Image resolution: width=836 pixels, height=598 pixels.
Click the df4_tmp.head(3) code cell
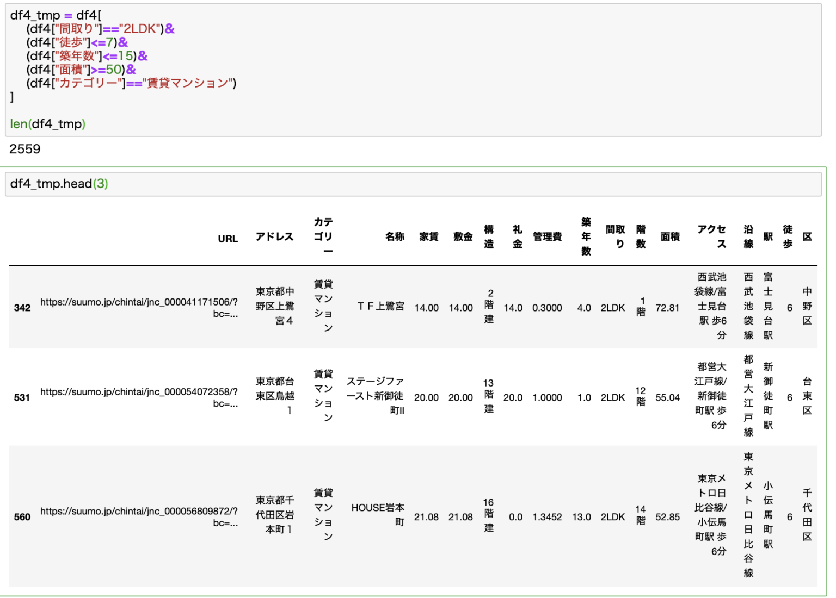point(414,184)
